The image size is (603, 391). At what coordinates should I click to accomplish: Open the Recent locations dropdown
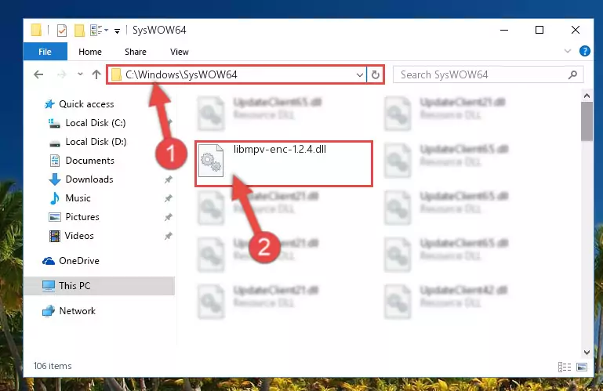point(80,74)
